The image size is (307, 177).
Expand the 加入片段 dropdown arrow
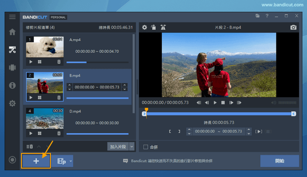(132, 147)
